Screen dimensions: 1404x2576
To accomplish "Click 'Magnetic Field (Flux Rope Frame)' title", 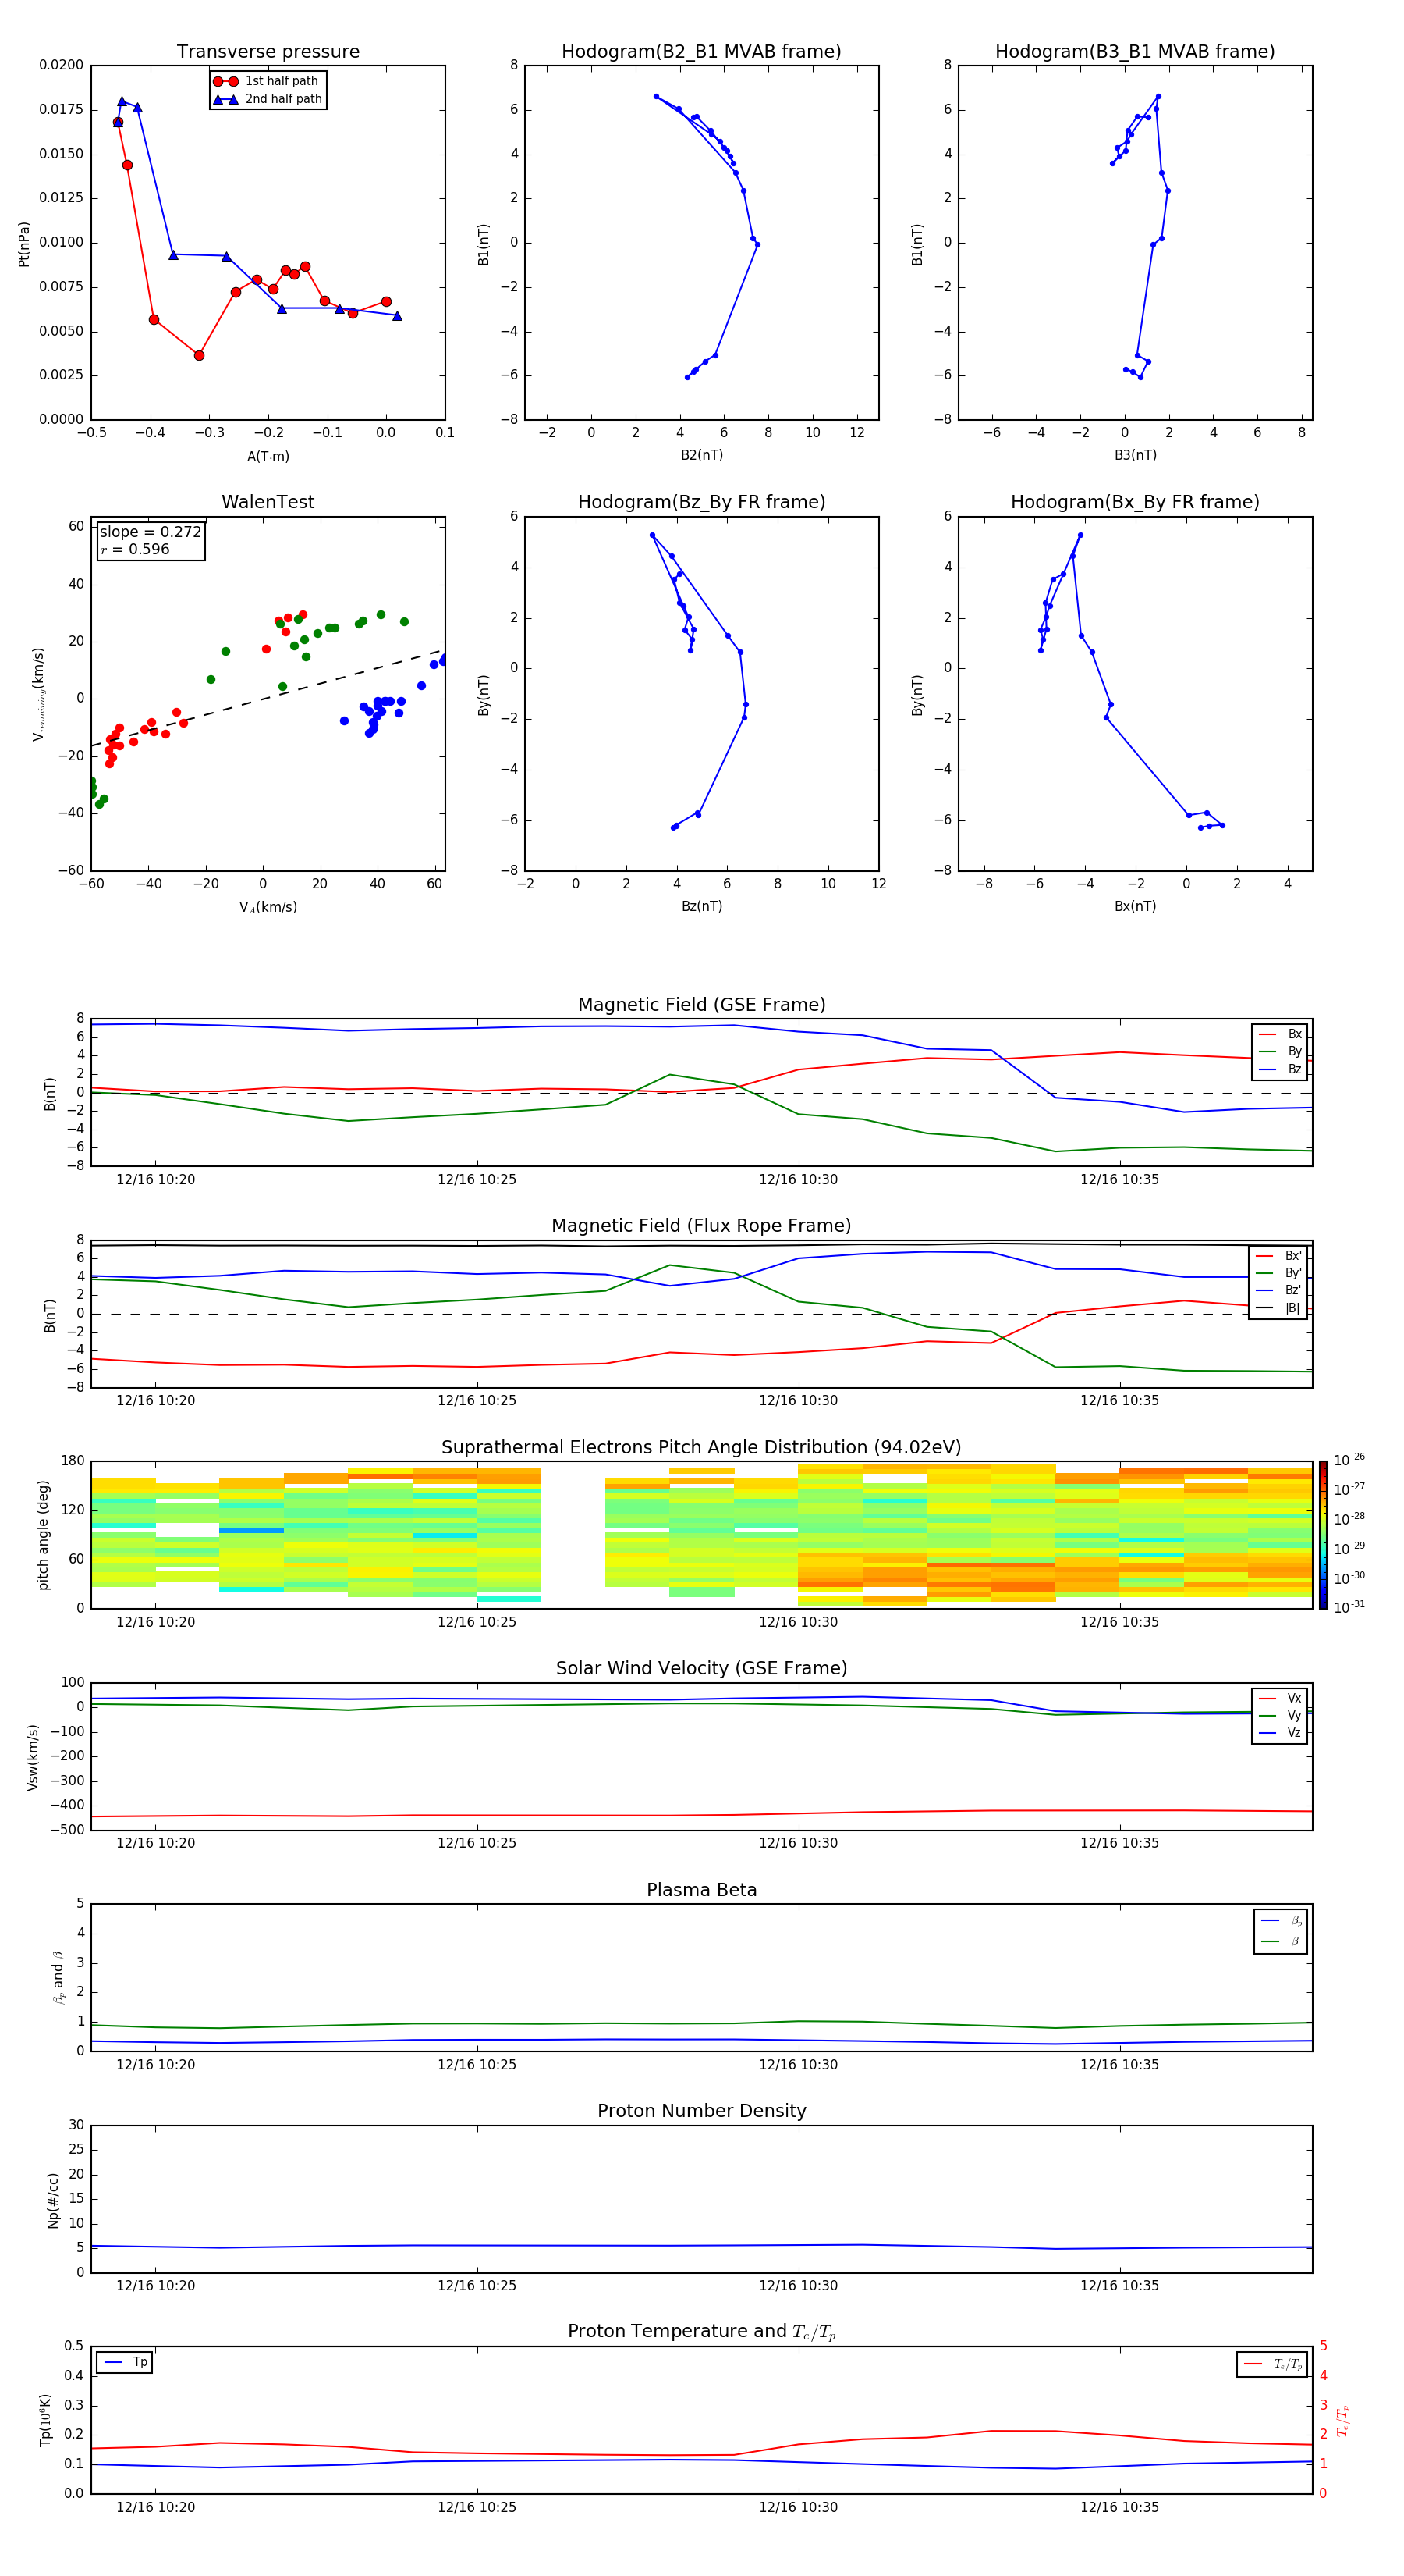I will [x=701, y=1226].
